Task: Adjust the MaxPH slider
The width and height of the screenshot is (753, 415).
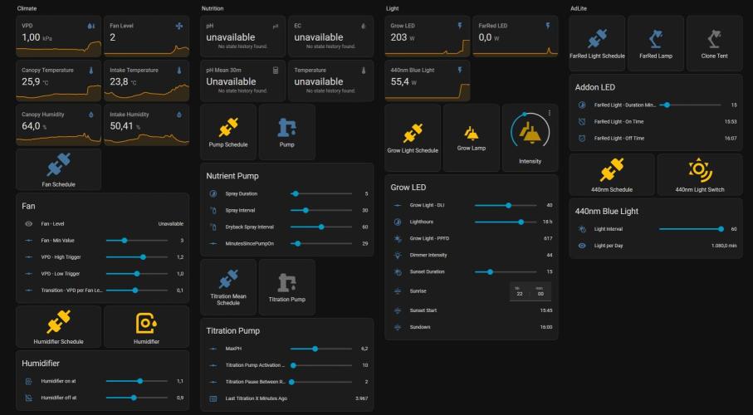Action: [321, 349]
